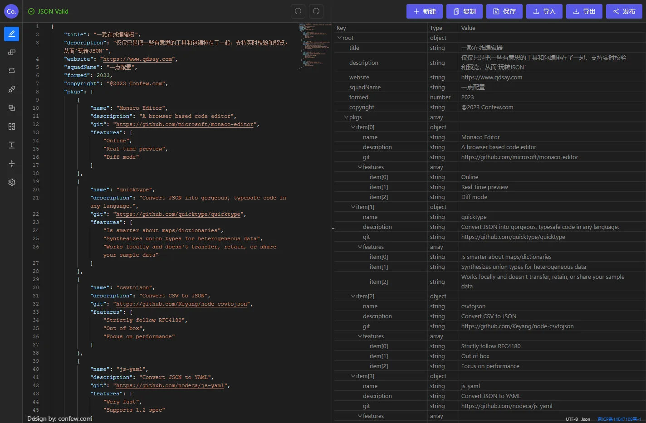Collapse the pkgs array node

[347, 117]
